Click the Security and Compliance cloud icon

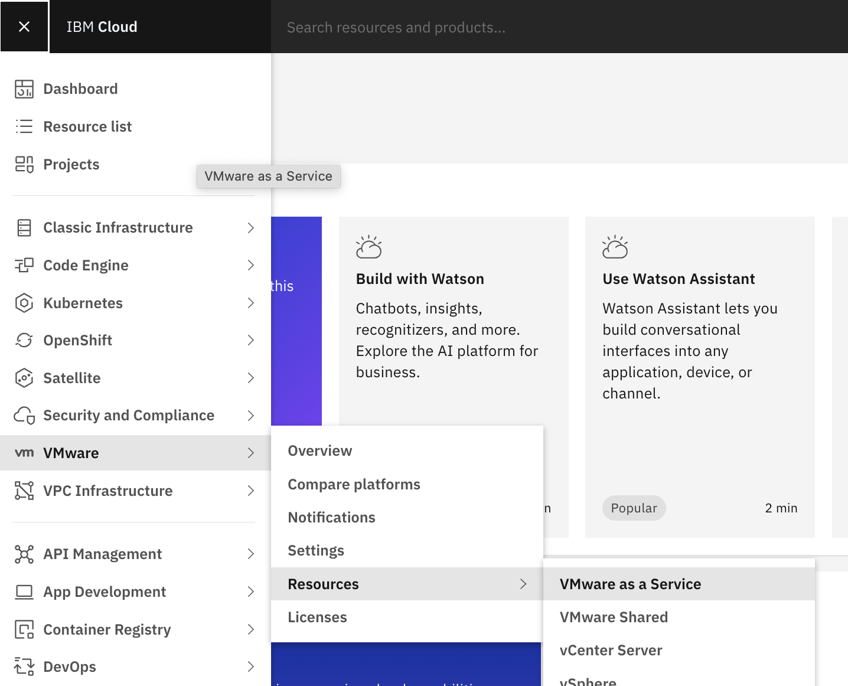click(x=24, y=416)
